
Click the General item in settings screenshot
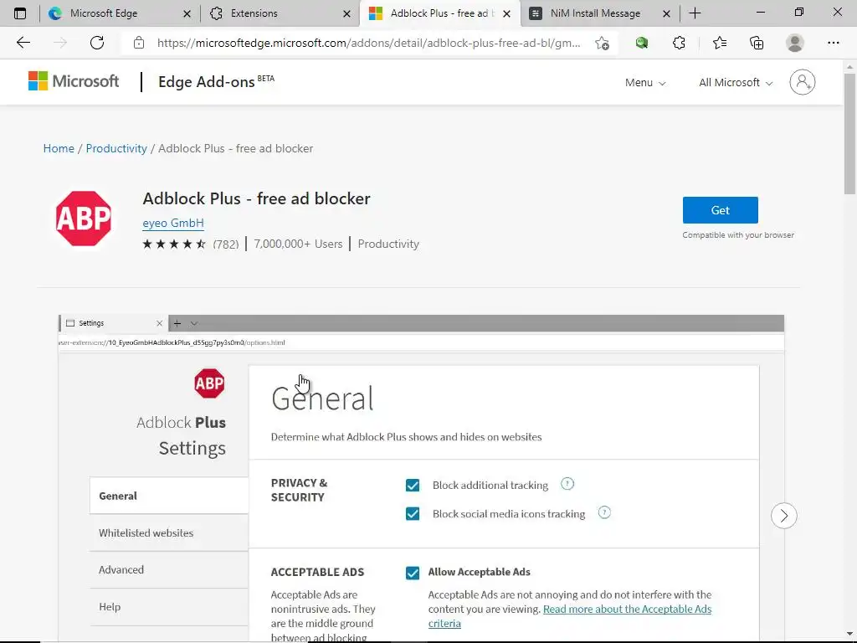point(169,496)
